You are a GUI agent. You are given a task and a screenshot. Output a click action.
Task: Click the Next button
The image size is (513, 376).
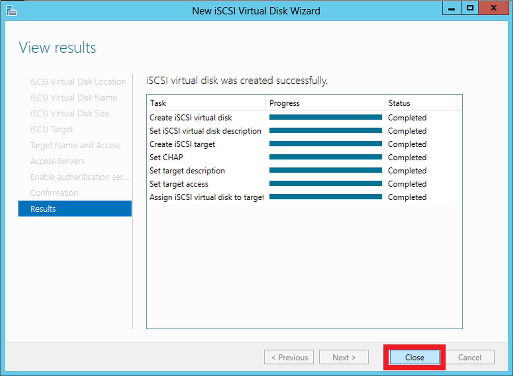coord(344,357)
